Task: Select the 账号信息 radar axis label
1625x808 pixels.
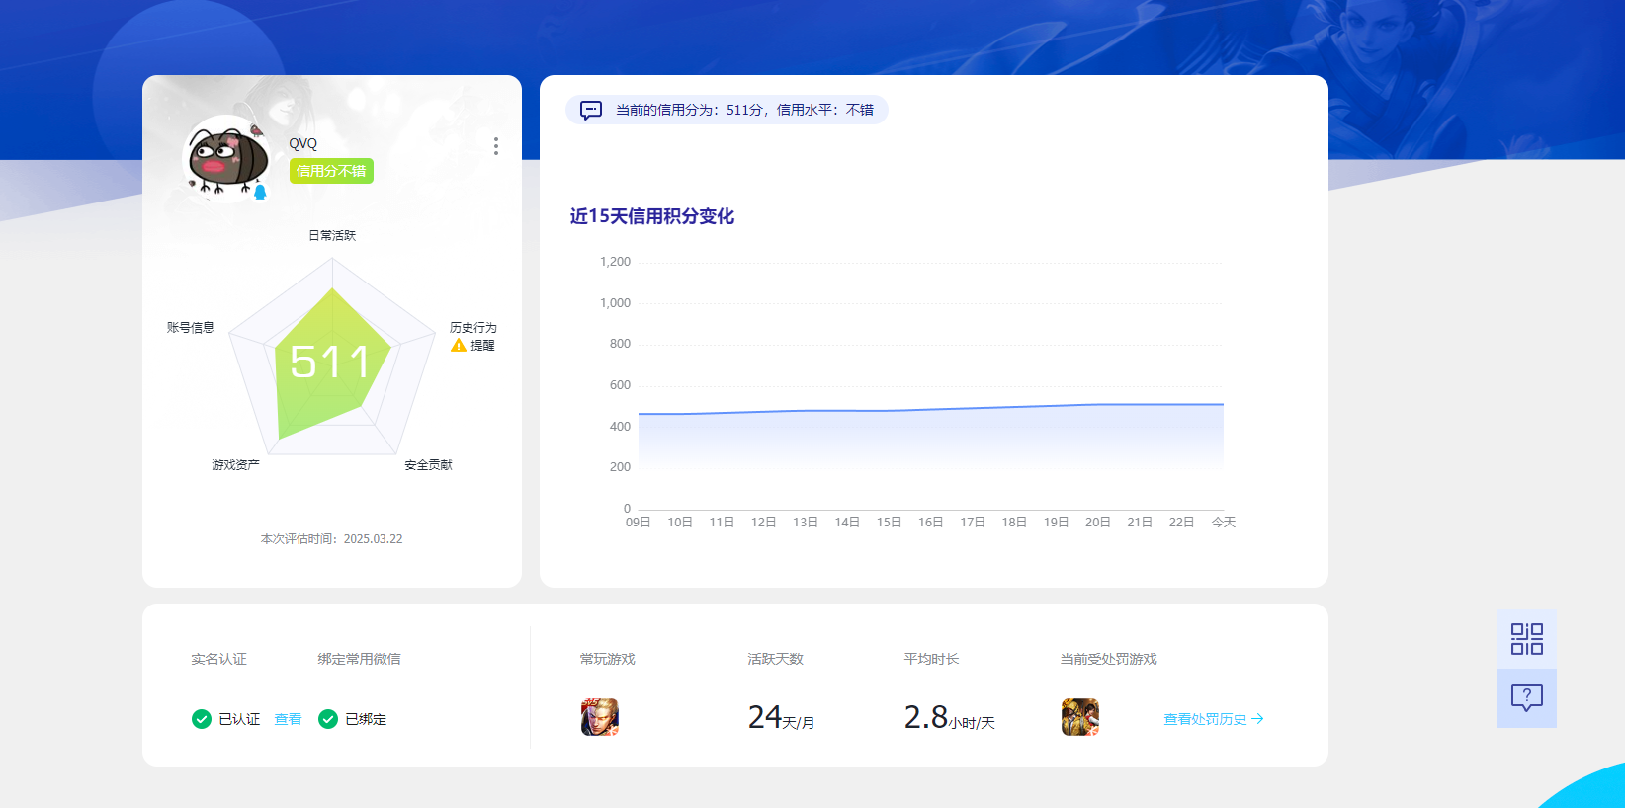Action: pos(191,328)
